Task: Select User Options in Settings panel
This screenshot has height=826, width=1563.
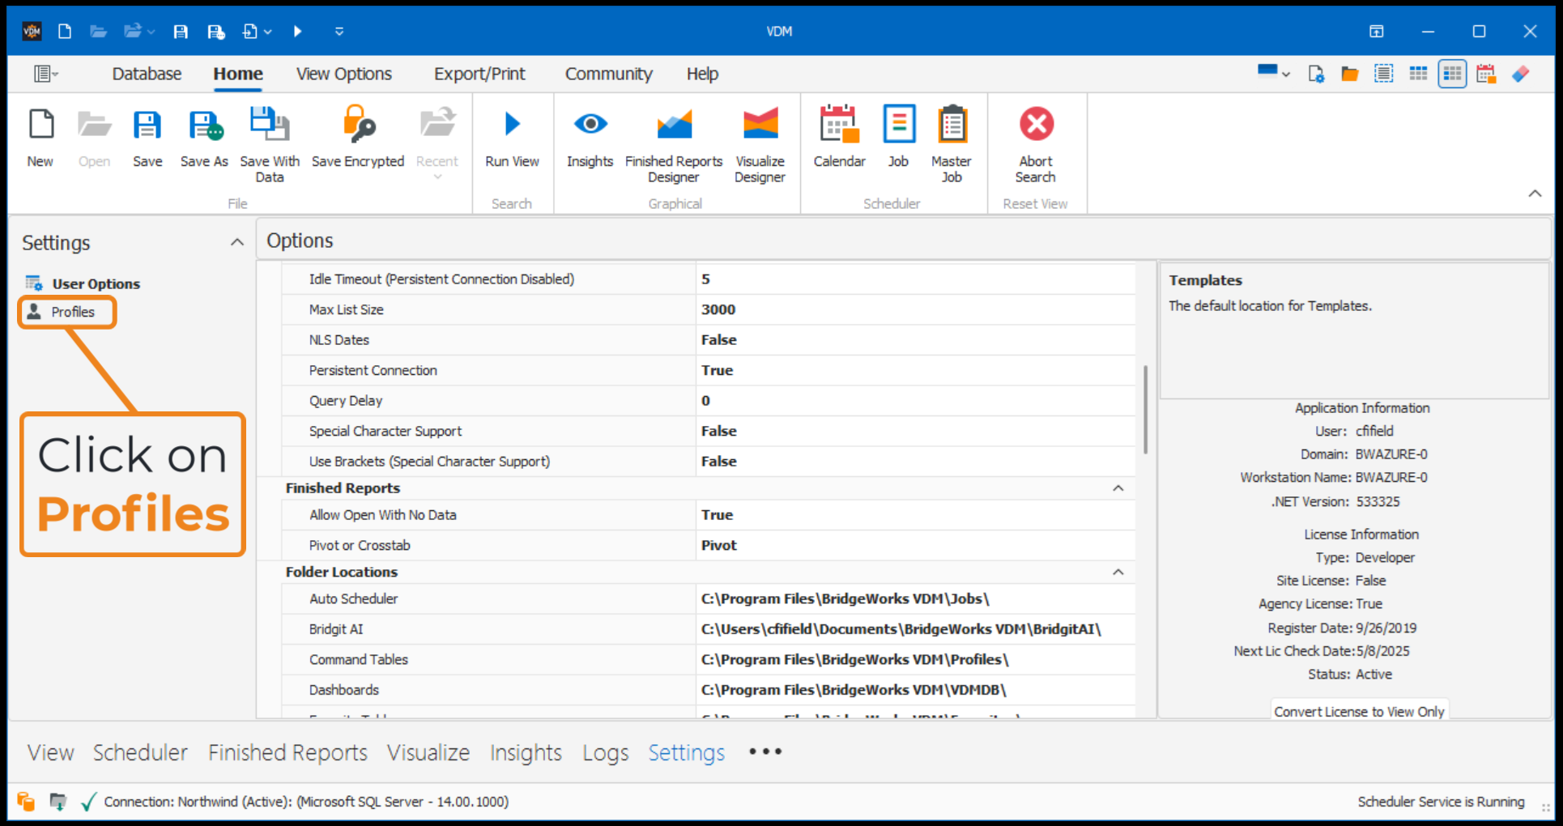Action: (96, 283)
